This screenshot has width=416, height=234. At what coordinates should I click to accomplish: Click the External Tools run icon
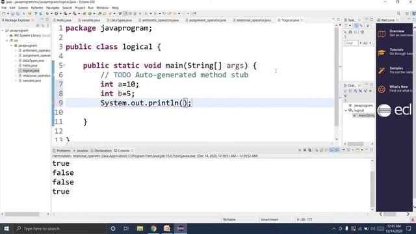[x=75, y=14]
